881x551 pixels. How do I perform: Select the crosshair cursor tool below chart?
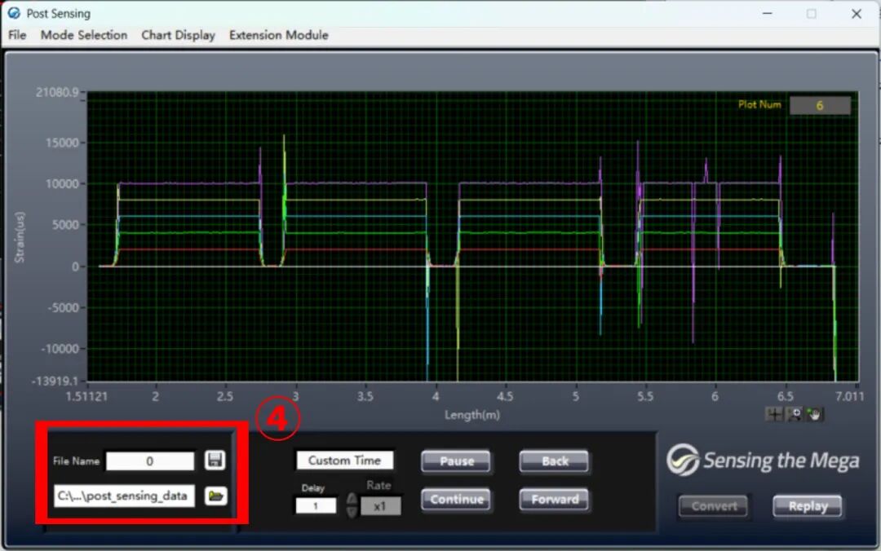click(773, 414)
